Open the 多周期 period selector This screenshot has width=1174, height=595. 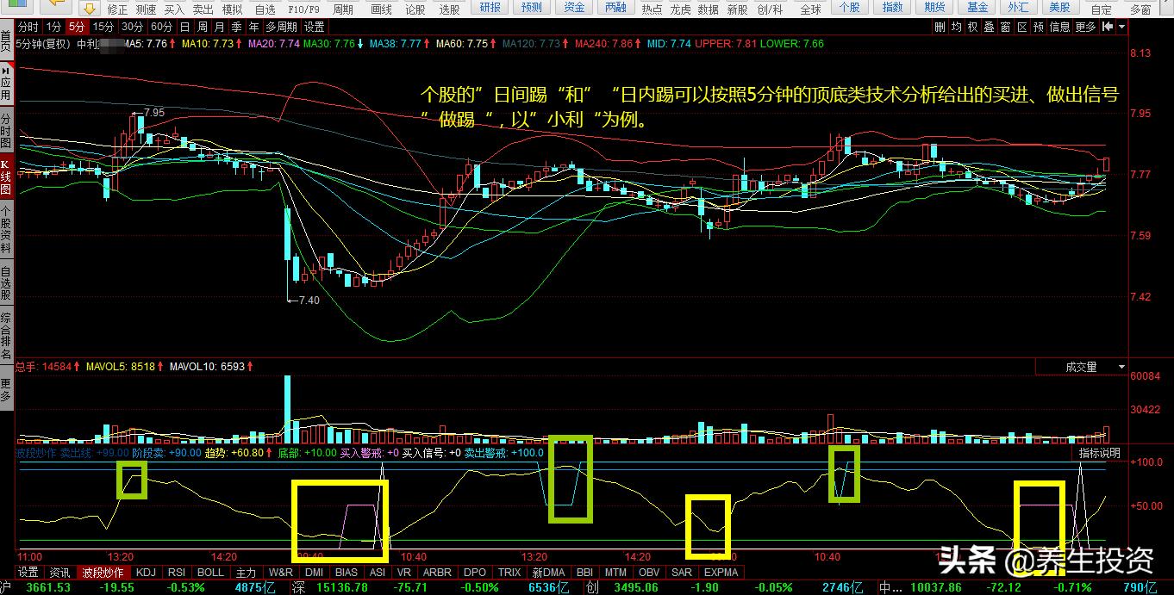(282, 26)
